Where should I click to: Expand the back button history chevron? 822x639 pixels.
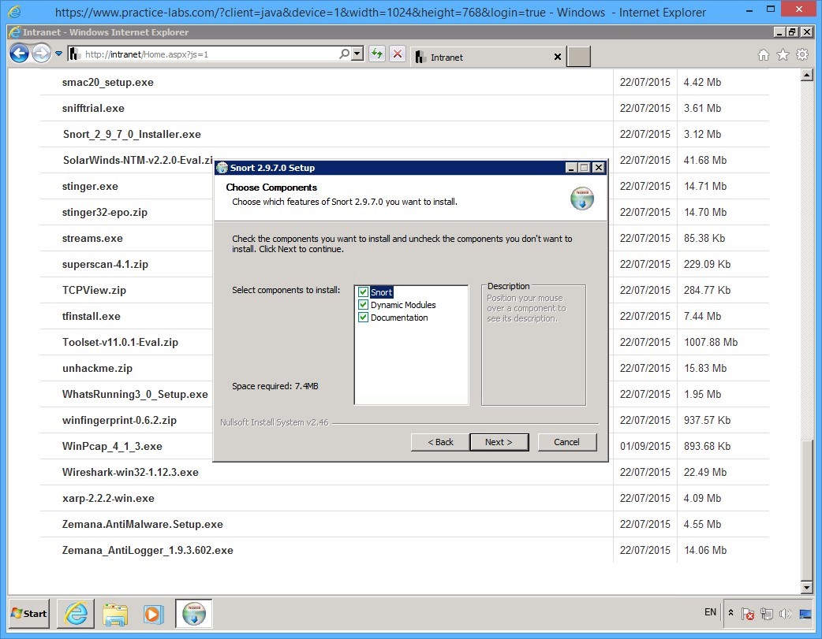[58, 54]
